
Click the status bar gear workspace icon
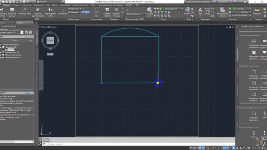(249, 148)
